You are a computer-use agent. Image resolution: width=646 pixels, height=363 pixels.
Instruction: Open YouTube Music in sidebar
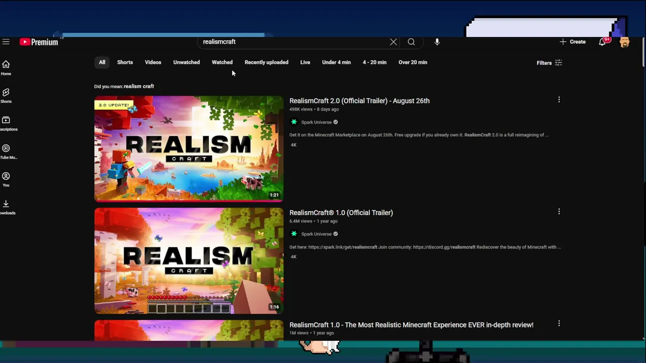tap(6, 151)
